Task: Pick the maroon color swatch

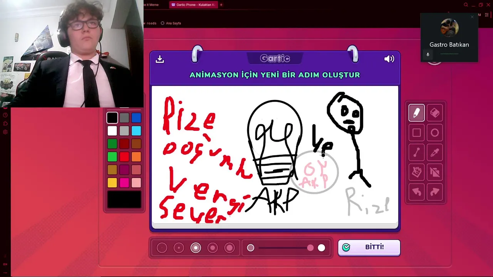Action: click(124, 170)
